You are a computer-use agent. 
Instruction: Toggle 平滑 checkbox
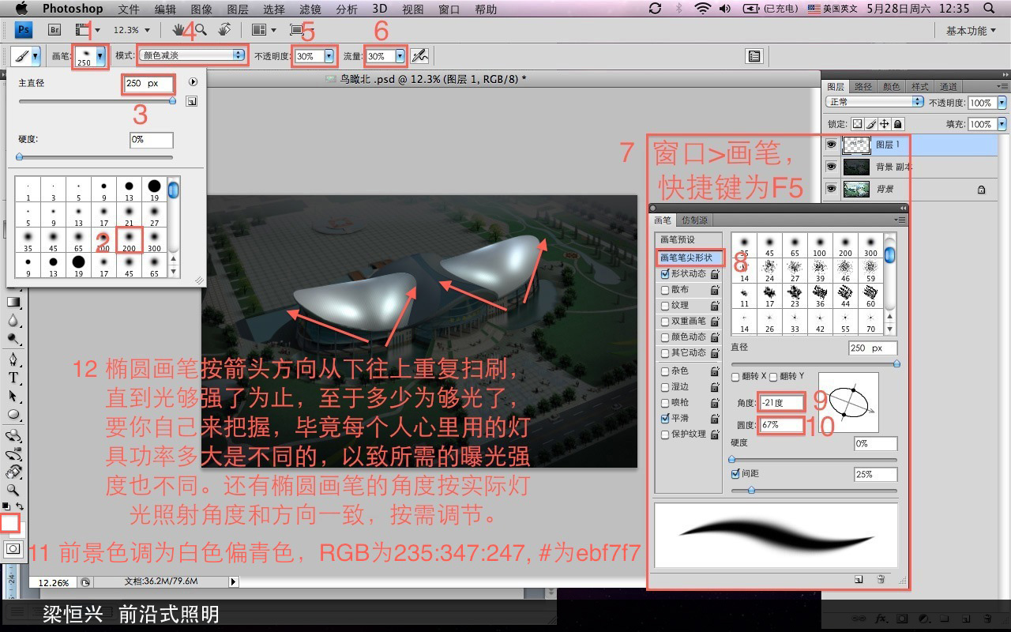tap(665, 419)
